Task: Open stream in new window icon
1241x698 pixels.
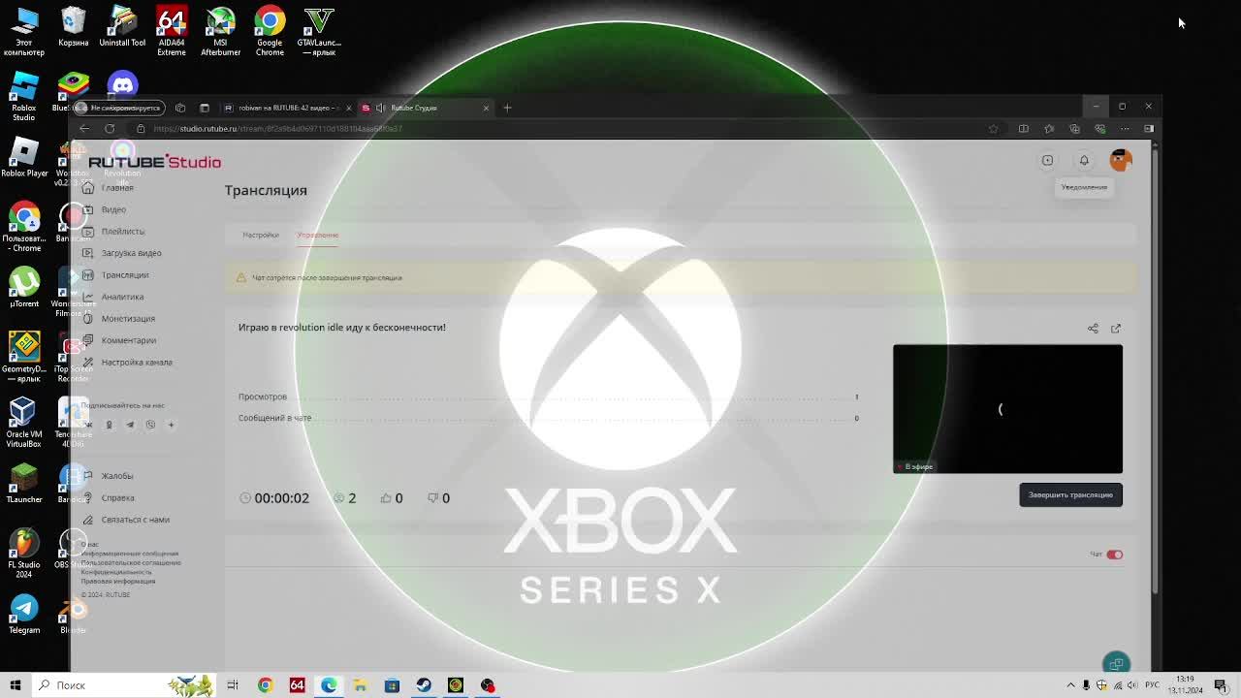Action: (1116, 329)
